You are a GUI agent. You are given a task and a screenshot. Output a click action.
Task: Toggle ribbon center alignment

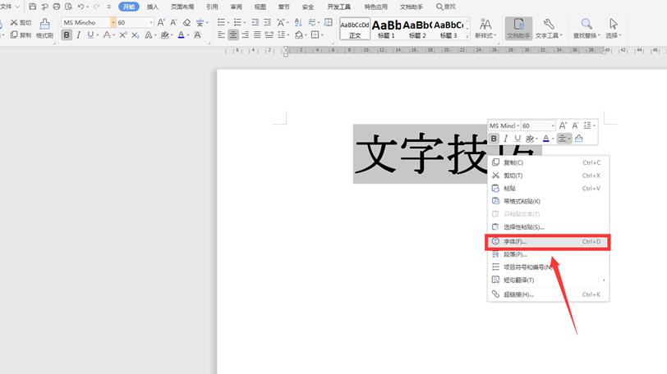pyautogui.click(x=233, y=34)
